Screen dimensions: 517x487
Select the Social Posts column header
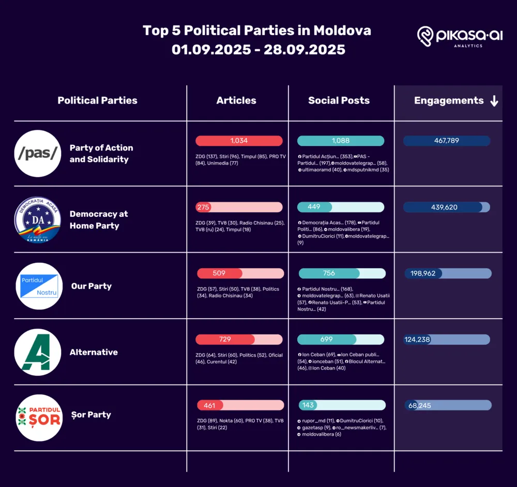click(339, 101)
